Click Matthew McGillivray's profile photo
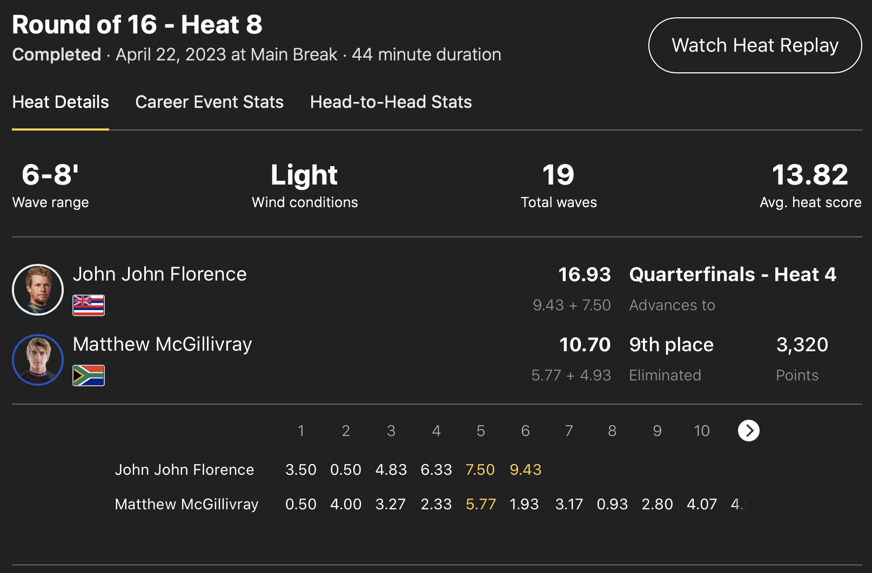Image resolution: width=872 pixels, height=573 pixels. (38, 360)
